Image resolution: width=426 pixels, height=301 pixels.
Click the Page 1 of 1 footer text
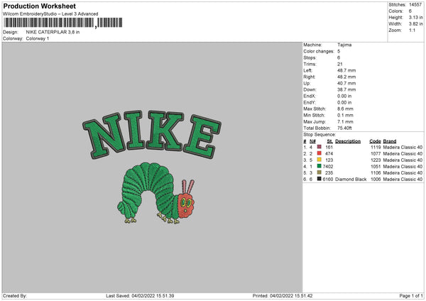411,296
